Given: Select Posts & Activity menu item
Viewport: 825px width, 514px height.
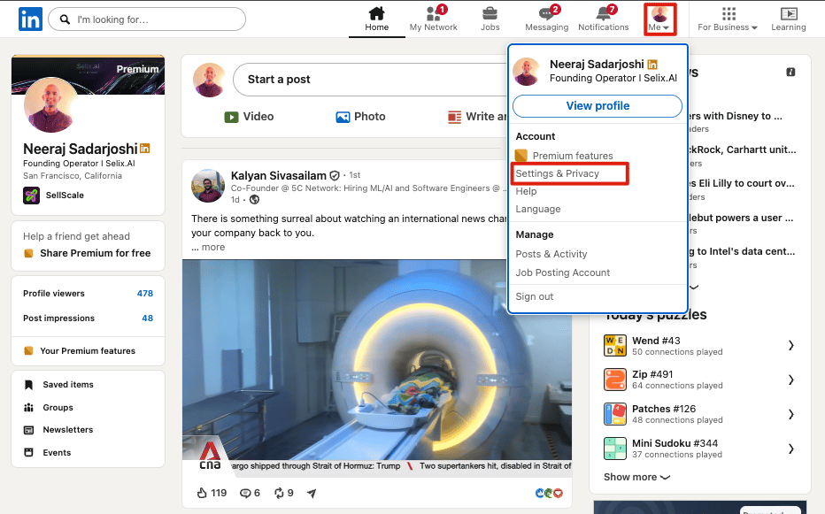Looking at the screenshot, I should pos(551,254).
